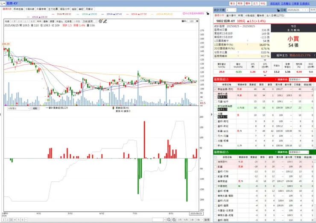Viewport: 316px width, 223px height.
Task: Click grid icon at 區間買超15 header end
Action: [312, 80]
